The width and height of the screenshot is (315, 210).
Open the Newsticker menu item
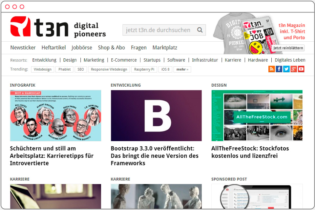point(23,48)
